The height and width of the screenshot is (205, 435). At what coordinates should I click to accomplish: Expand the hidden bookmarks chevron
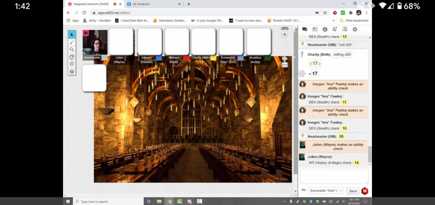point(333,21)
